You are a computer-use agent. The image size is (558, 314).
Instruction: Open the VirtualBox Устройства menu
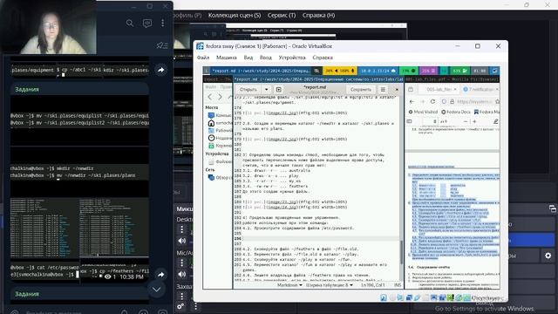pos(292,58)
